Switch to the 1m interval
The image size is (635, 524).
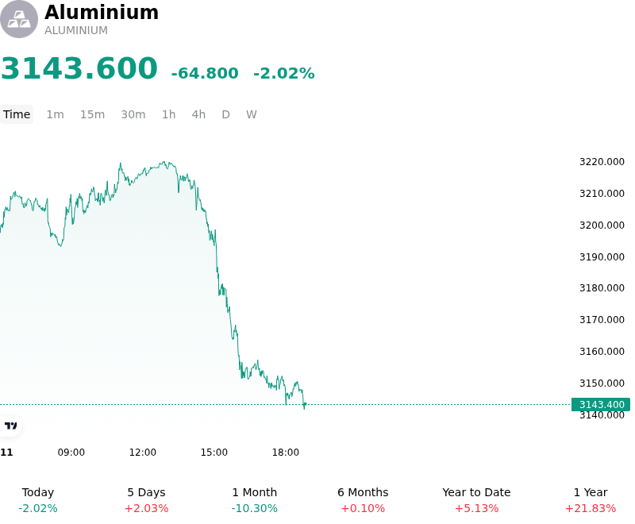[x=55, y=114]
